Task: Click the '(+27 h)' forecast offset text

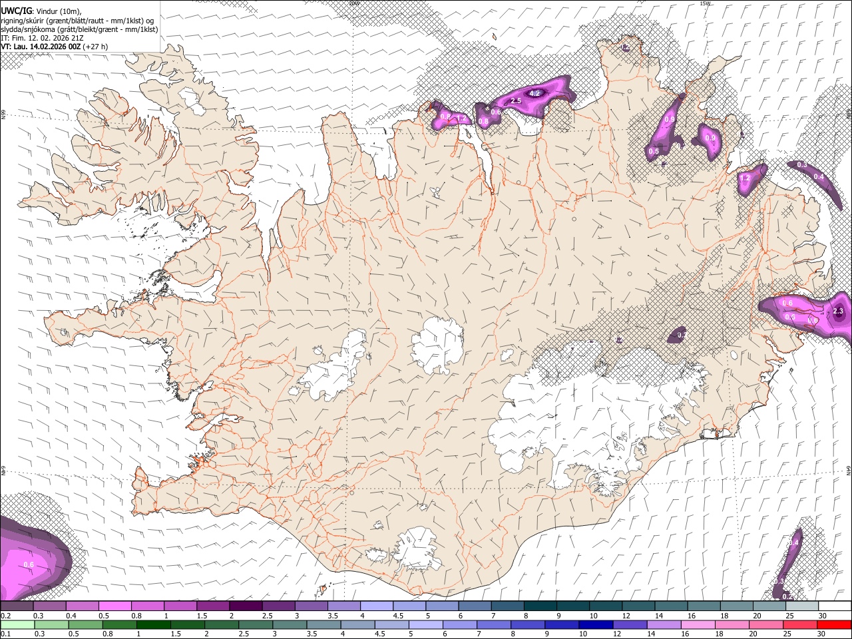Action: point(96,47)
